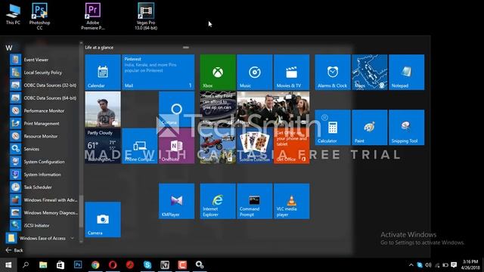Viewport: 484px width, 272px height.
Task: Launch the Solitaire Collection tile
Action: [x=255, y=146]
